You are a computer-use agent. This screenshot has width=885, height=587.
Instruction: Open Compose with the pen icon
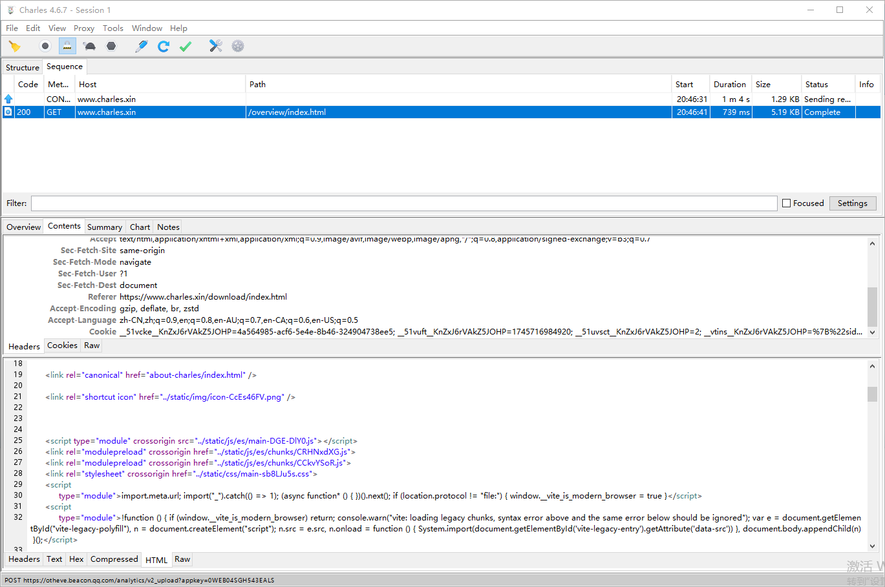tap(142, 46)
